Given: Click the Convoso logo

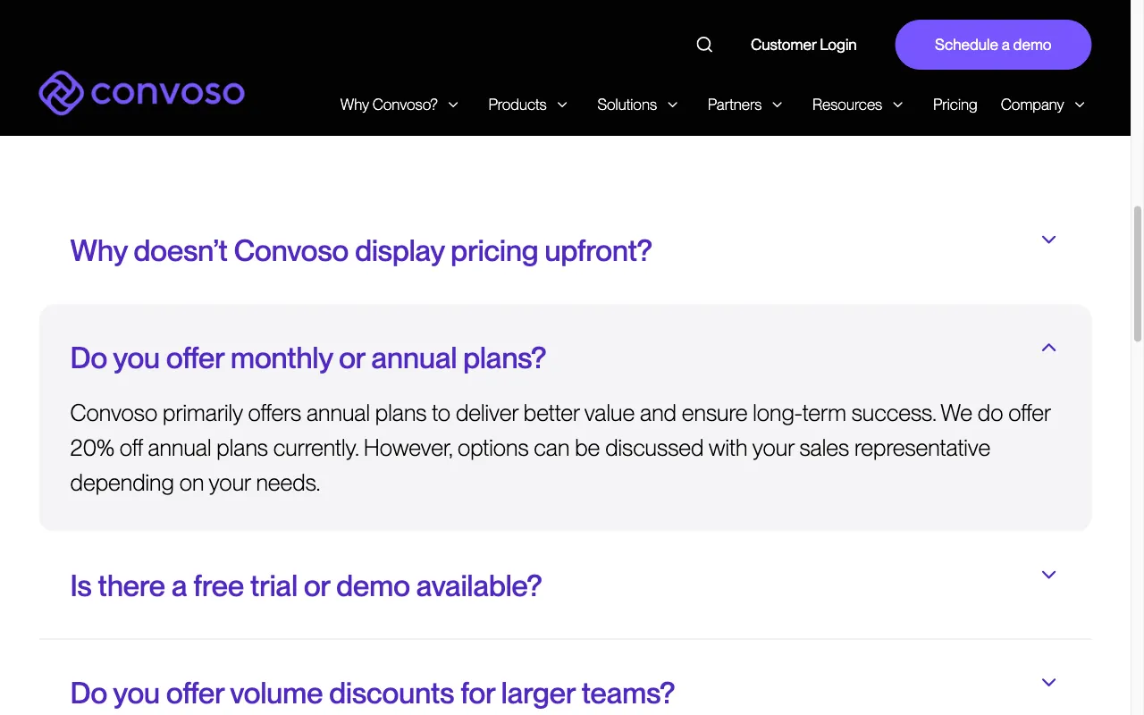Looking at the screenshot, I should point(142,93).
